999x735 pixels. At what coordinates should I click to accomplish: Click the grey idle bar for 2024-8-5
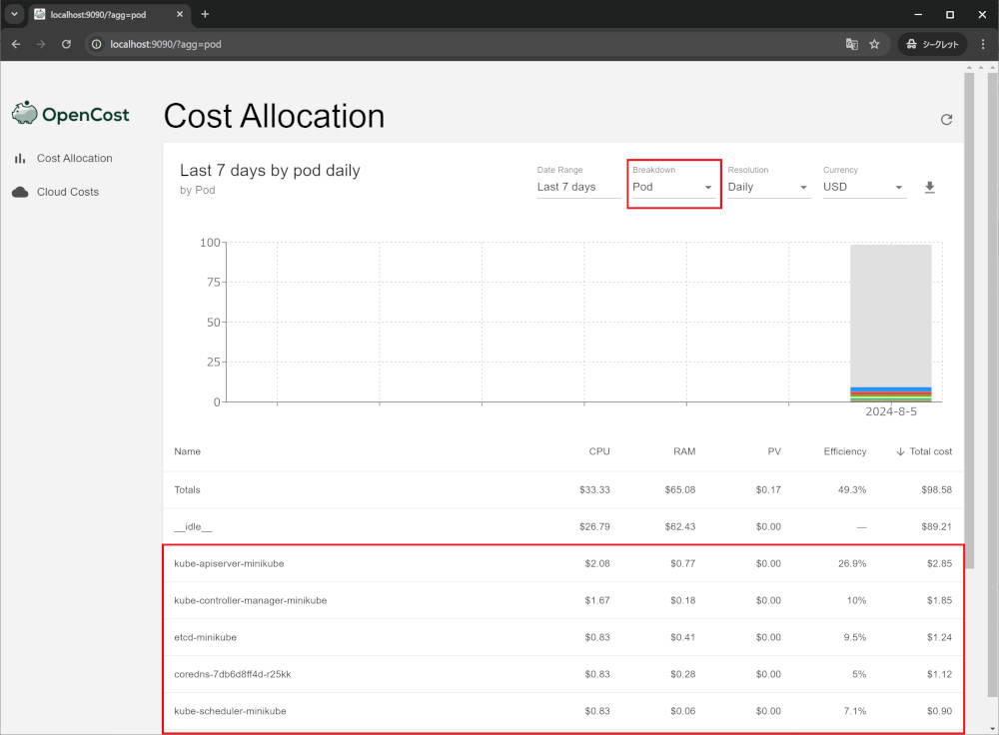pyautogui.click(x=891, y=316)
